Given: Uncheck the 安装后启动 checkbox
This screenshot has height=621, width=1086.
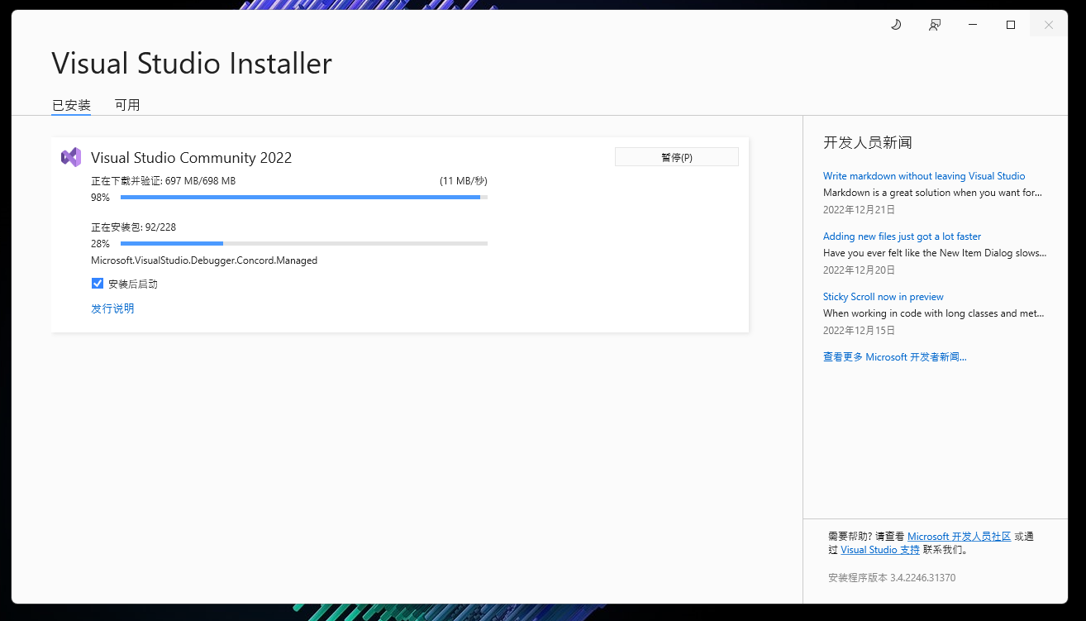Looking at the screenshot, I should [98, 284].
